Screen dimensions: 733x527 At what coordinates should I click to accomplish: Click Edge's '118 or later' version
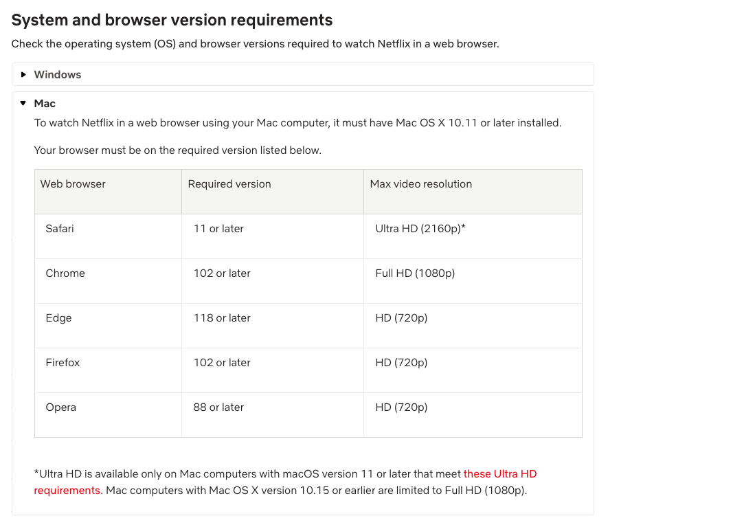[x=222, y=318]
